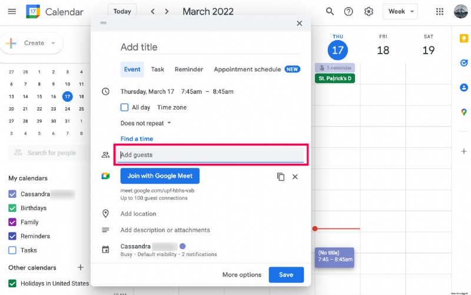The height and width of the screenshot is (295, 471).
Task: Switch to the Task tab
Action: tap(157, 69)
